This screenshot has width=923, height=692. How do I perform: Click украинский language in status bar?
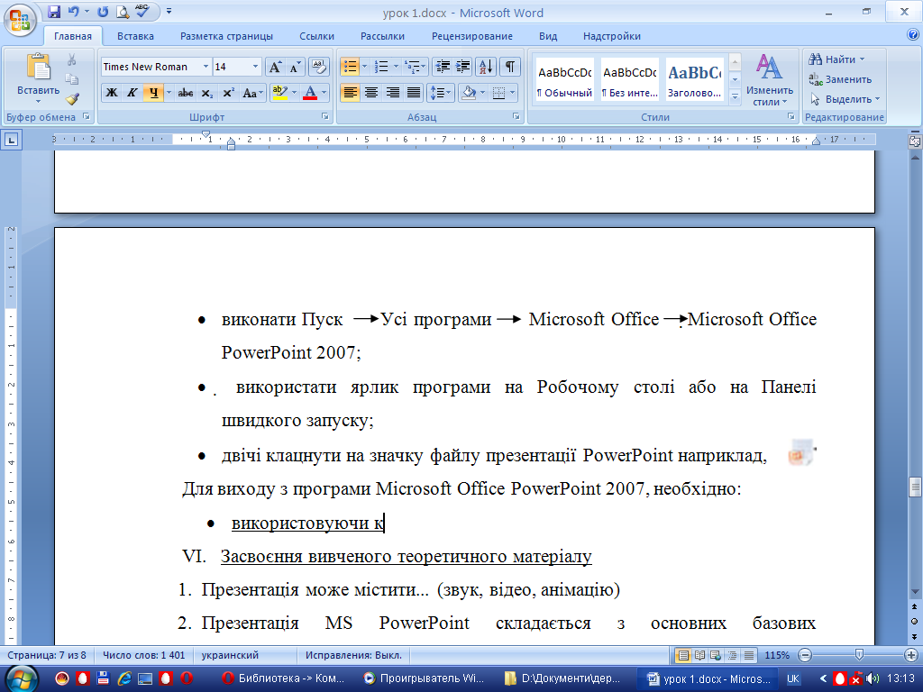tap(230, 655)
